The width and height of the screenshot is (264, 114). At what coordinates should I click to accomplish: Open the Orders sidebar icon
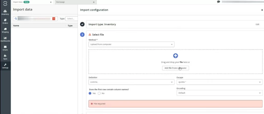5,21
